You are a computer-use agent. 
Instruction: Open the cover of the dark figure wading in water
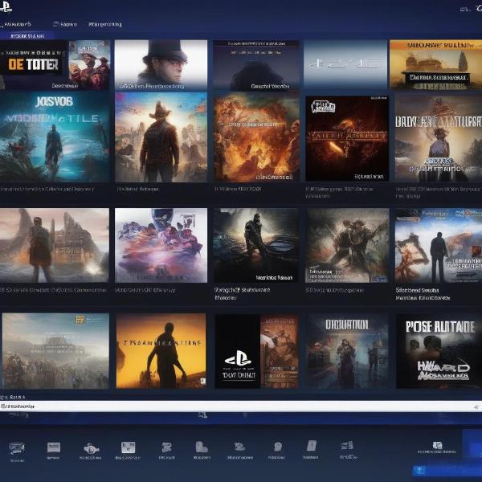[255, 245]
